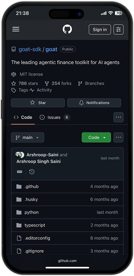134x276 pixels.
Task: Expand commit message ellipsis icon
Action: (x=19, y=172)
